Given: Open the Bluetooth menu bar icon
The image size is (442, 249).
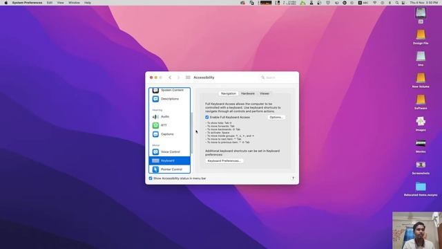Looking at the screenshot, I should [x=390, y=3].
